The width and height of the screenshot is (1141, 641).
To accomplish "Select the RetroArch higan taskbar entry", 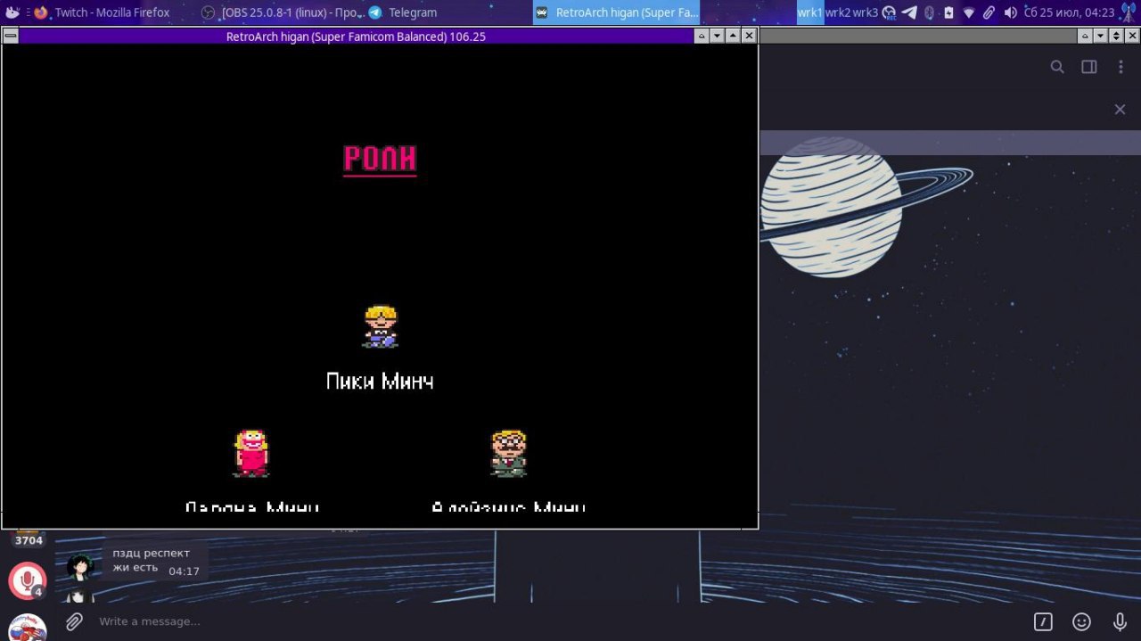I will pos(617,12).
